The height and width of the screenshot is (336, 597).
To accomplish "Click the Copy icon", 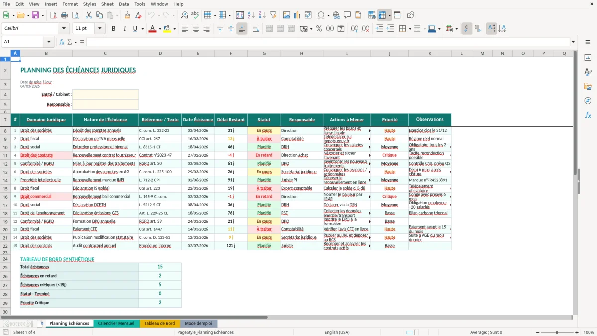I will pos(99,15).
